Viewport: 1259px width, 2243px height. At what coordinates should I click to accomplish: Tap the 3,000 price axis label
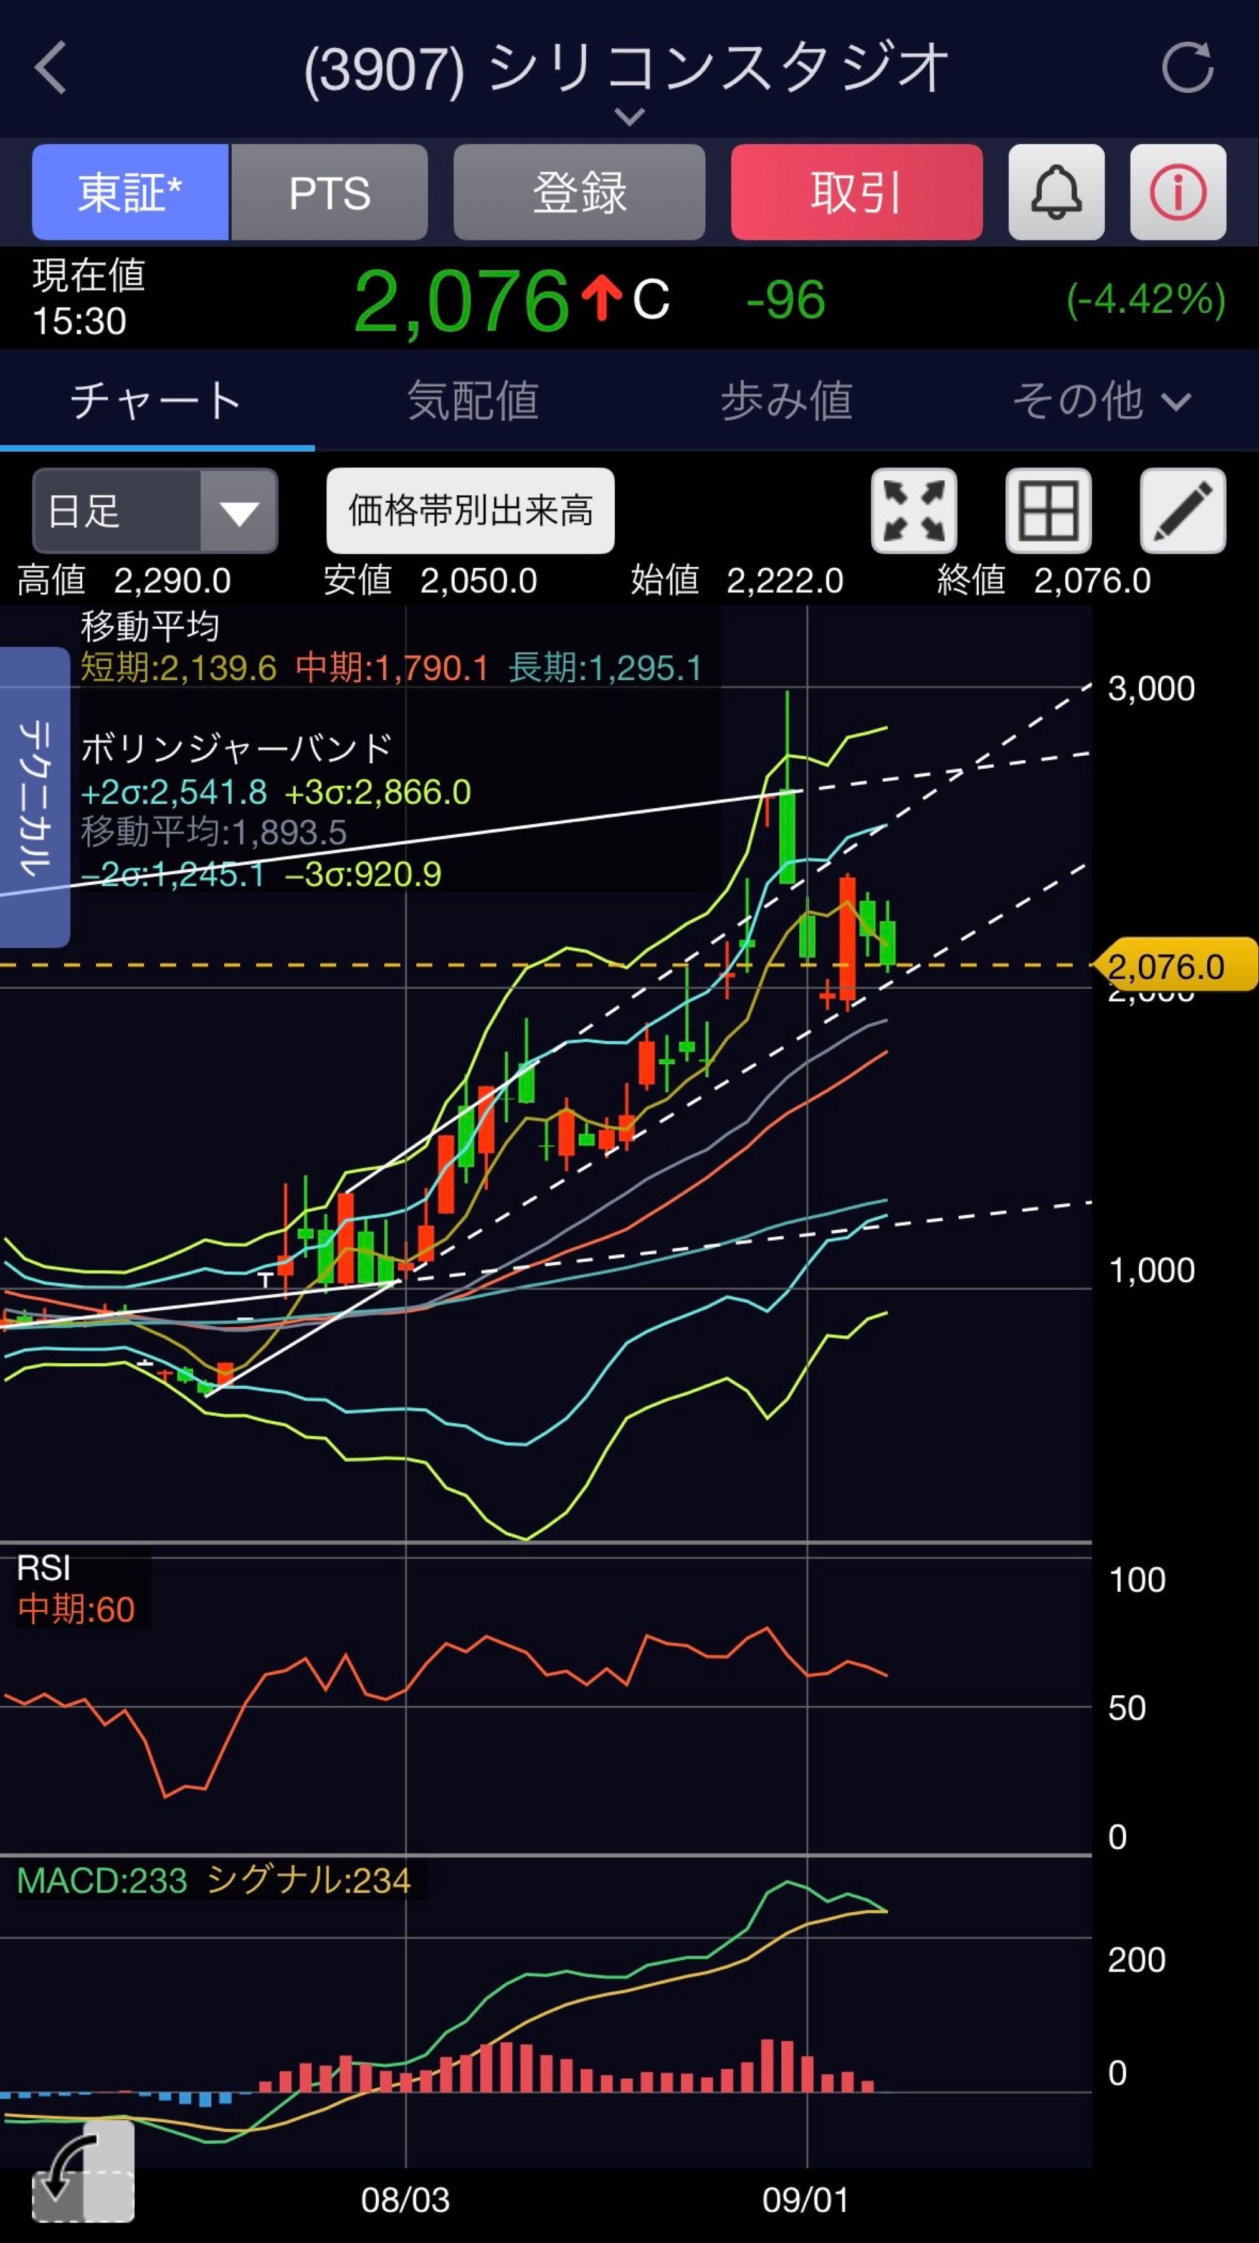1151,688
